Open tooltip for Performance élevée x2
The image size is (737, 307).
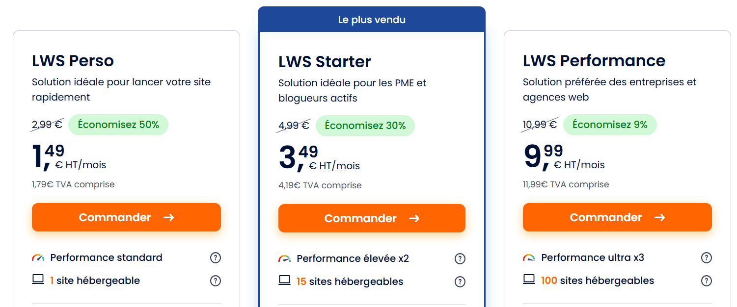(x=460, y=257)
